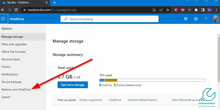Select Manage storage in Options
Image resolution: width=220 pixels, height=110 pixels.
coord(23,37)
